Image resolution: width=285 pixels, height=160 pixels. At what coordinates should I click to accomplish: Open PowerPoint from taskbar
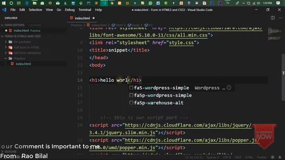pyautogui.click(x=181, y=3)
